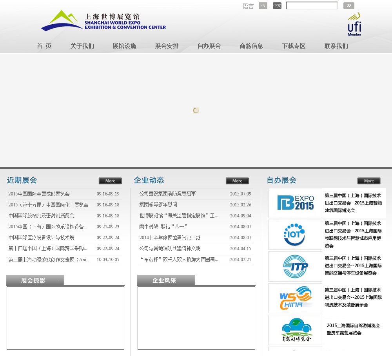Image resolution: width=392 pixels, height=356 pixels.
Task: Open “东浩杯”双千人双人桥牌大赛 news link
Action: [179, 260]
